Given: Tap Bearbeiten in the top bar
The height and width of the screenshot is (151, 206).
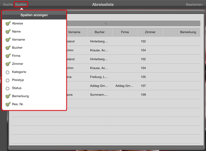Looking at the screenshot, I should point(194,4).
